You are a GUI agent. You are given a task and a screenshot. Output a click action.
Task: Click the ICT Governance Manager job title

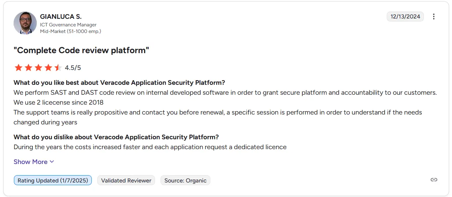[68, 25]
